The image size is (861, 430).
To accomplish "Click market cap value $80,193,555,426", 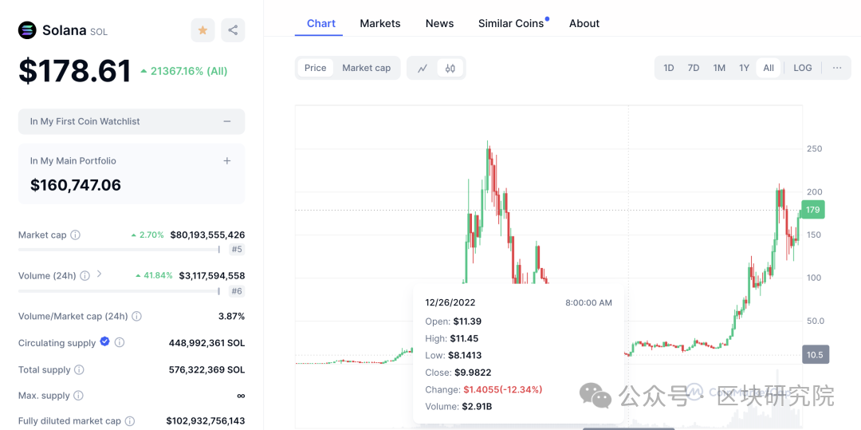I will coord(207,235).
